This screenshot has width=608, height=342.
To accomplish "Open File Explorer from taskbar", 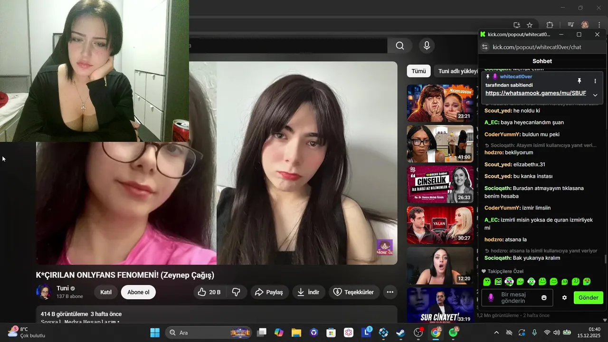I will click(296, 332).
